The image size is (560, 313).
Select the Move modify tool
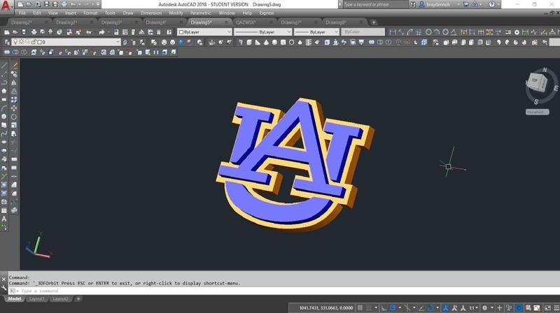point(13,108)
